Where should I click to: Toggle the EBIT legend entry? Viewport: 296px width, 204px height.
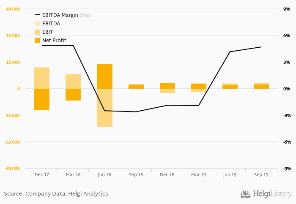(x=48, y=32)
